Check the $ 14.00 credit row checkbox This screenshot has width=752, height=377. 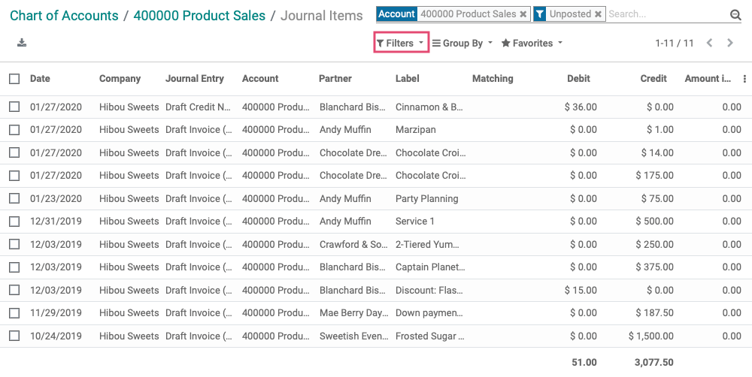[x=14, y=152]
